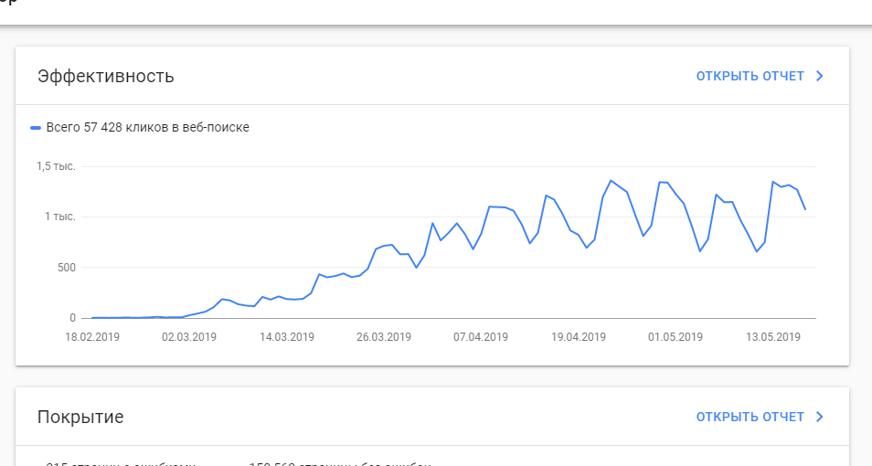Select the 01.05.2019 date label

click(675, 337)
